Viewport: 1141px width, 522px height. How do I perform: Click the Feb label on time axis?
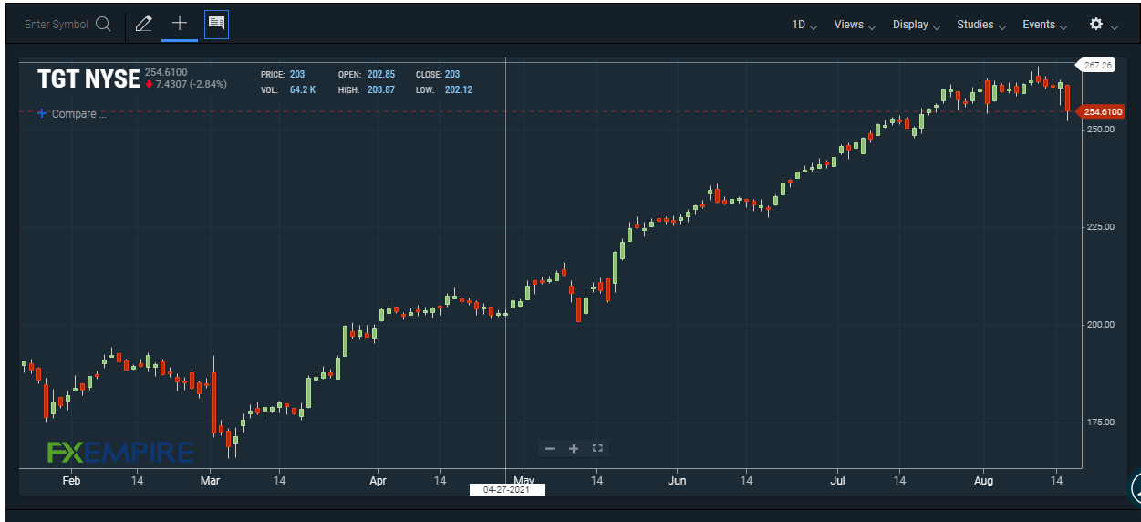pos(71,479)
